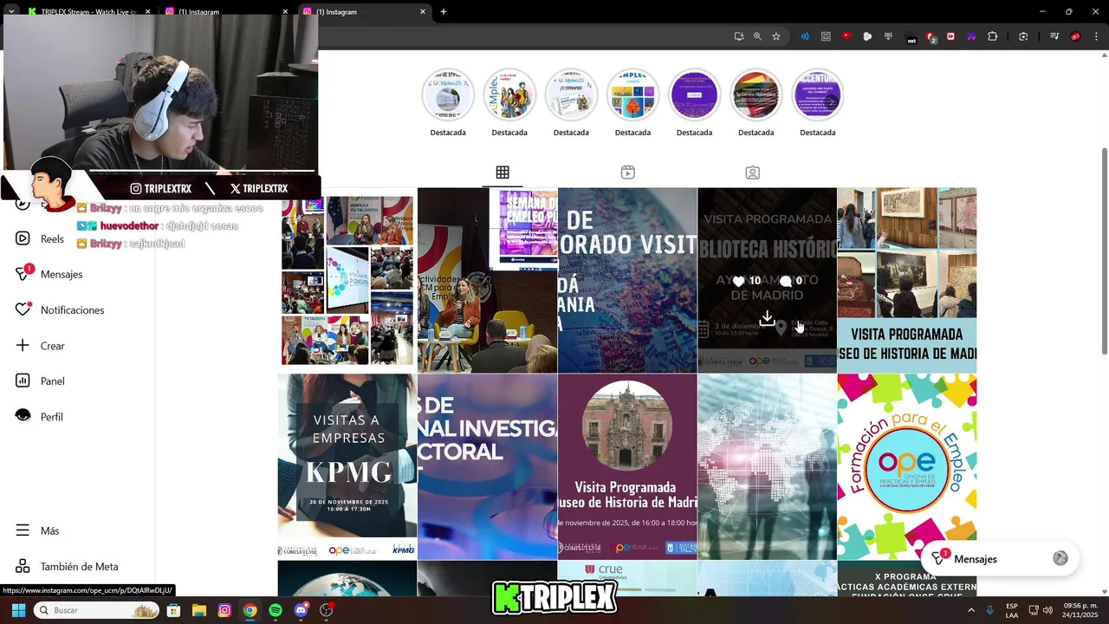Screen dimensions: 1109x624
Task: Open OBS Studio from the taskbar
Action: 327,610
